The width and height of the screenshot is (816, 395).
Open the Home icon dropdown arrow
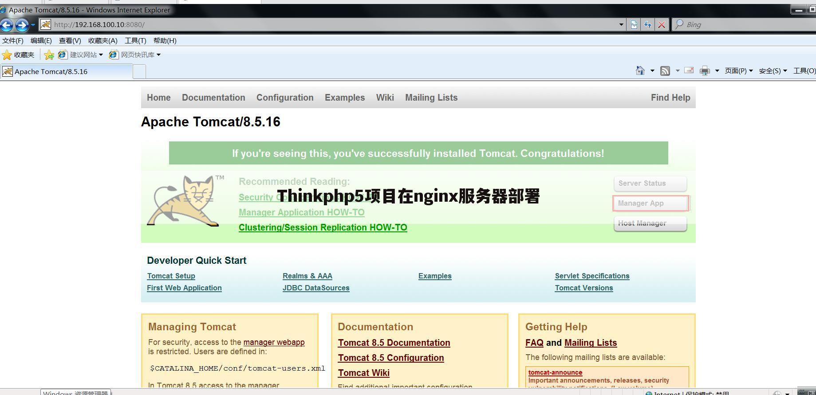point(652,71)
